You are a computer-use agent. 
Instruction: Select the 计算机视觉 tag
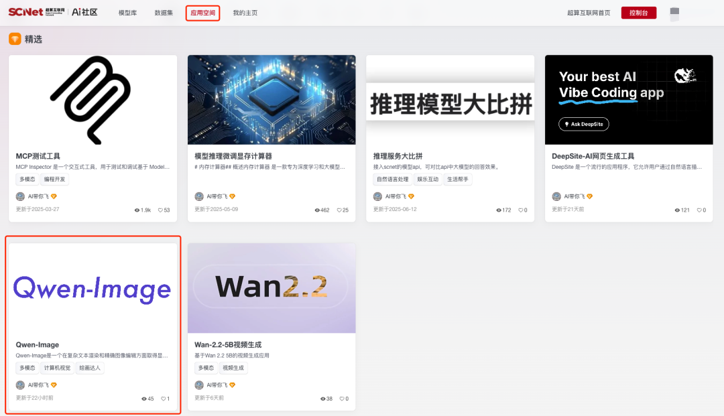(x=57, y=368)
